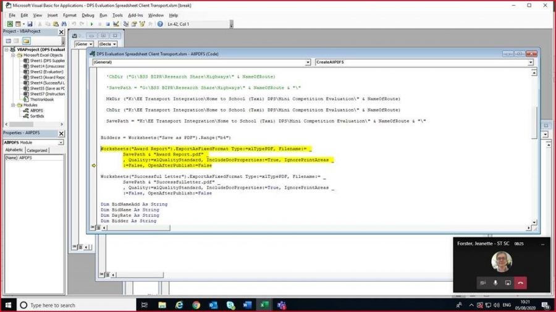Open Google Chrome from taskbar
The height and width of the screenshot is (312, 556).
[x=196, y=305]
